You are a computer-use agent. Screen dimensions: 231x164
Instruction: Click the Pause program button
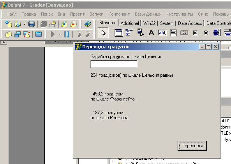click(x=67, y=34)
